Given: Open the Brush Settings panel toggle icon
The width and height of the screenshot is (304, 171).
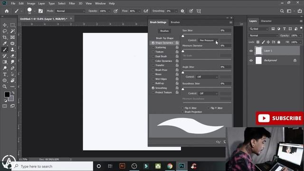Looking at the screenshot, I should pos(40,11).
